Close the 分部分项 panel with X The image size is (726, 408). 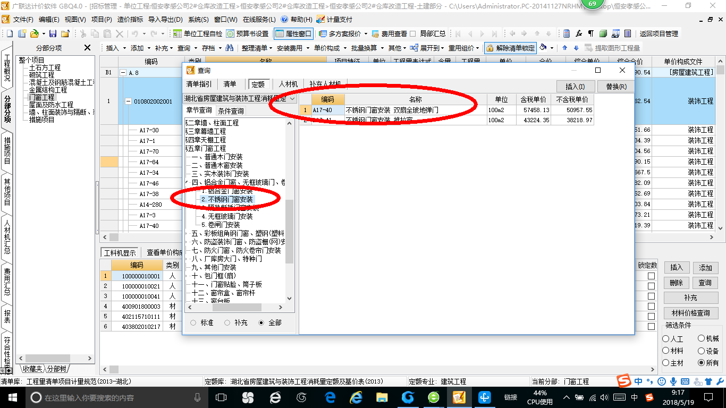[x=87, y=48]
